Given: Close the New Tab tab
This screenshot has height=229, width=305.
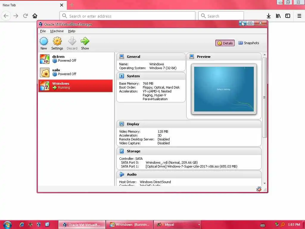Looking at the screenshot, I should pos(62,5).
